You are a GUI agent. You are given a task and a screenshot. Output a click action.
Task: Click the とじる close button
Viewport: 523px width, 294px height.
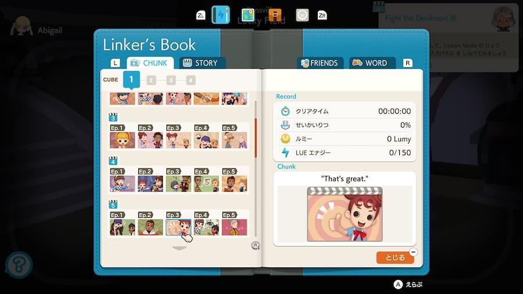coord(395,257)
